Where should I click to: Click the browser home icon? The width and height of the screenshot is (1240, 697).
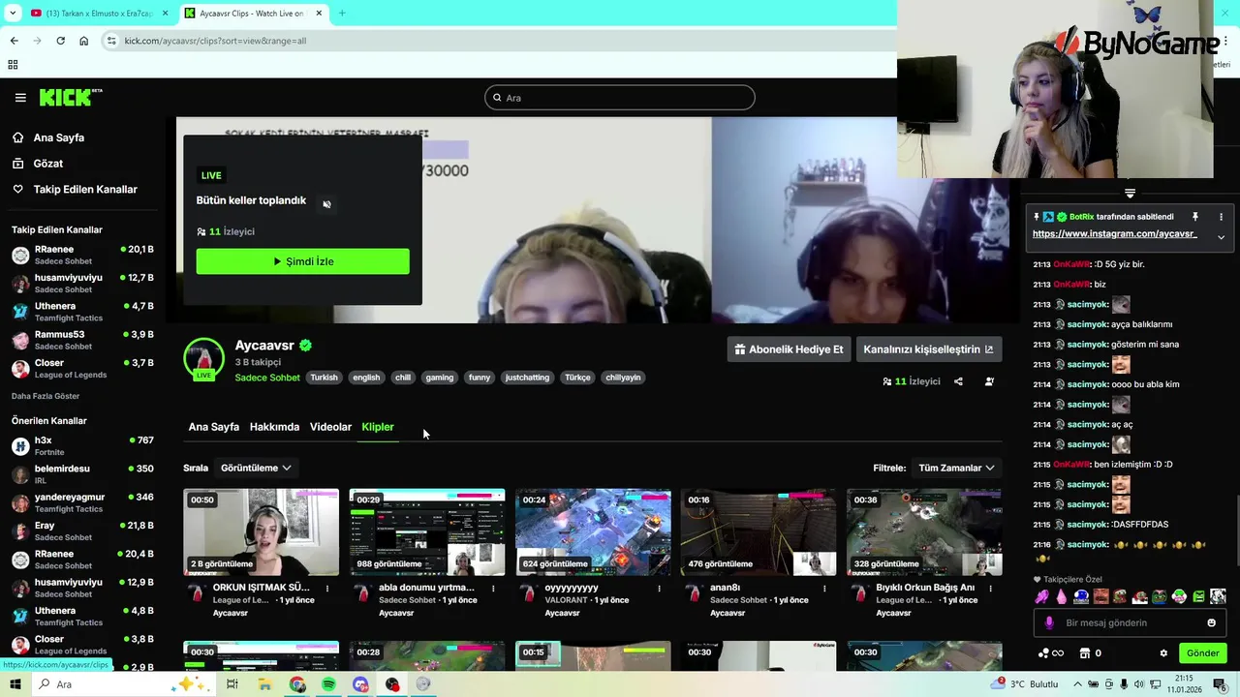84,41
